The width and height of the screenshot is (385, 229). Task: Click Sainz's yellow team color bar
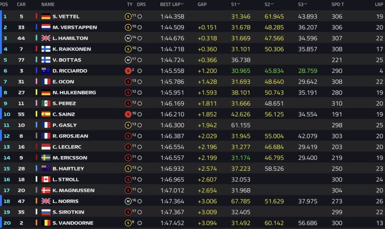pyautogui.click(x=36, y=114)
